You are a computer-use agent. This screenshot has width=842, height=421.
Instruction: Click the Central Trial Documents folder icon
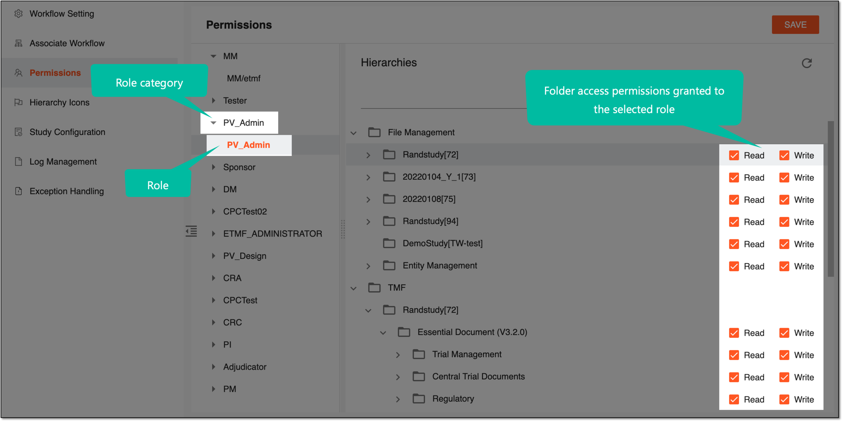click(x=419, y=377)
